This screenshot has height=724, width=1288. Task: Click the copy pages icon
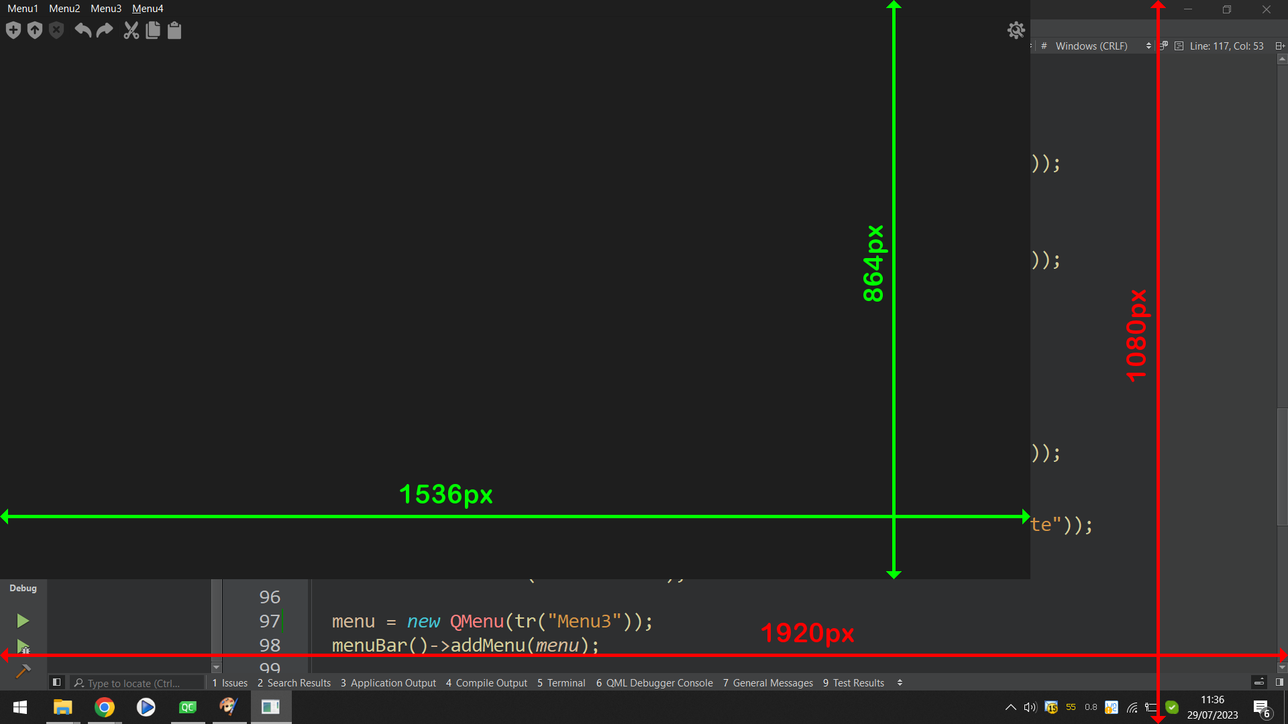coord(153,30)
